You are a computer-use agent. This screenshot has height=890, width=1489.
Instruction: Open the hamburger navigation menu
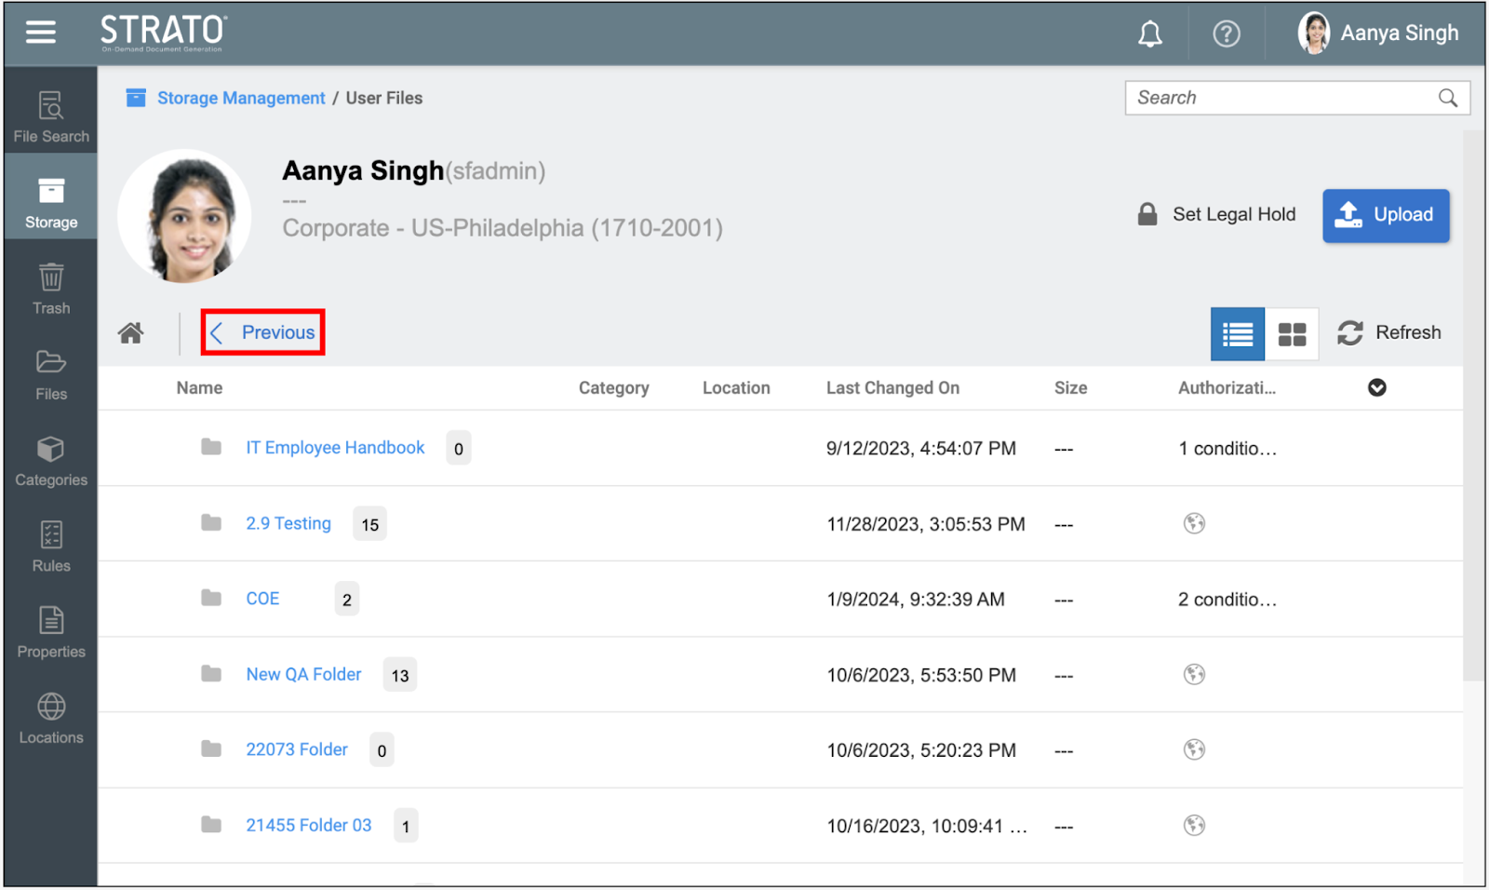click(x=40, y=33)
